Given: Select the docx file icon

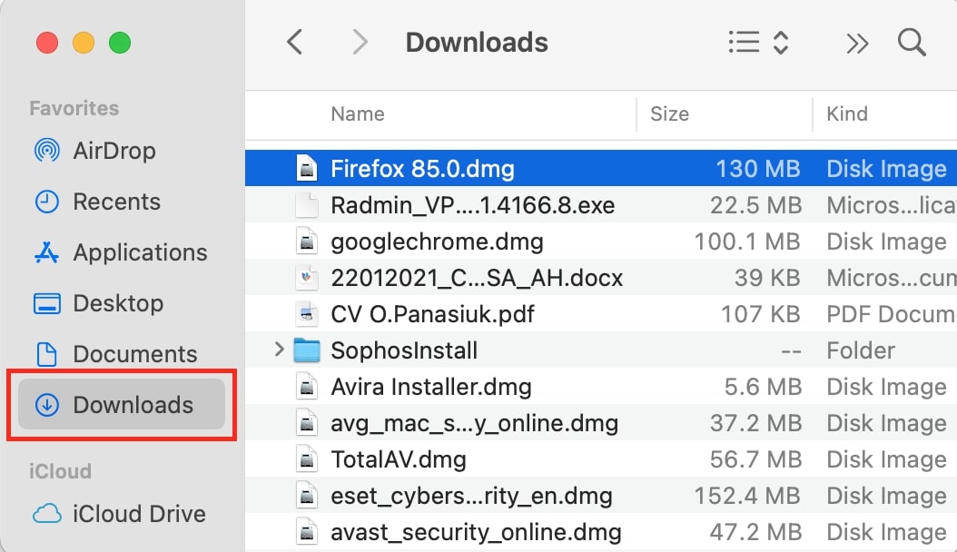Looking at the screenshot, I should point(307,278).
